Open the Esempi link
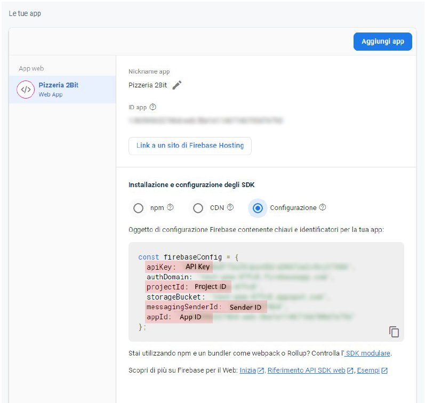Image resolution: width=425 pixels, height=403 pixels. click(x=368, y=370)
